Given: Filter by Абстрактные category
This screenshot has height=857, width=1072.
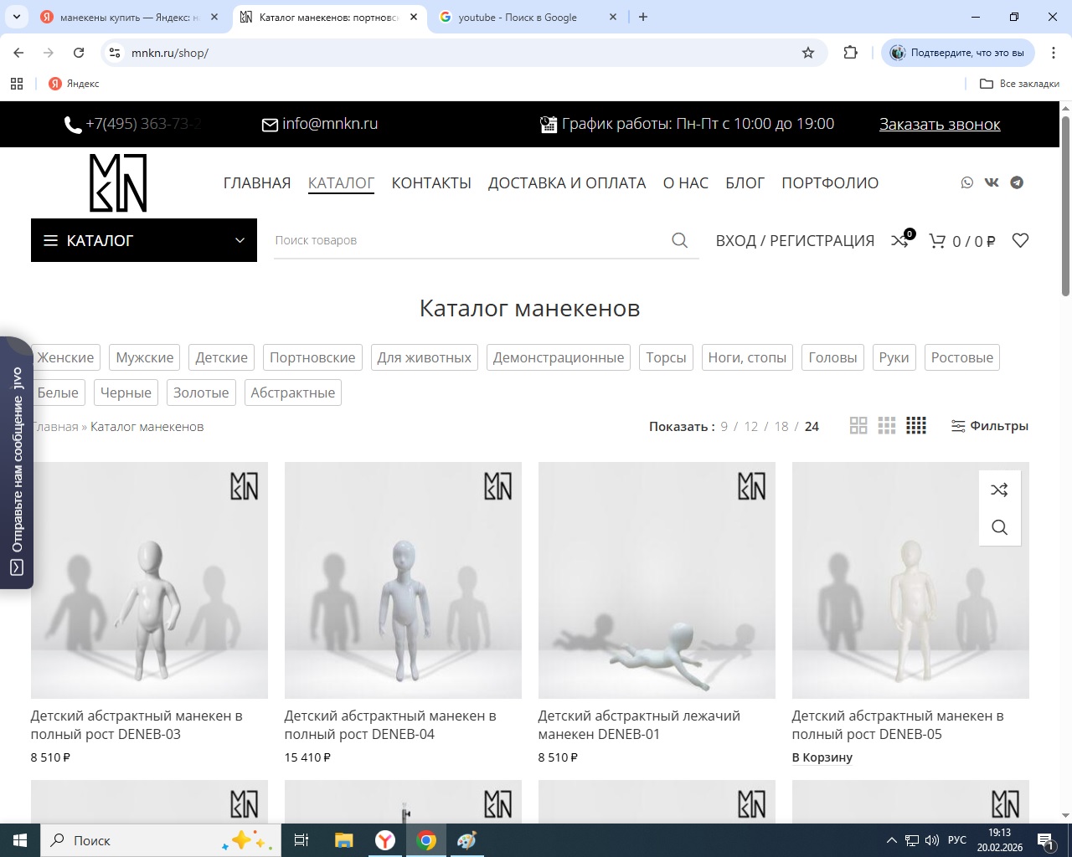Looking at the screenshot, I should point(293,393).
